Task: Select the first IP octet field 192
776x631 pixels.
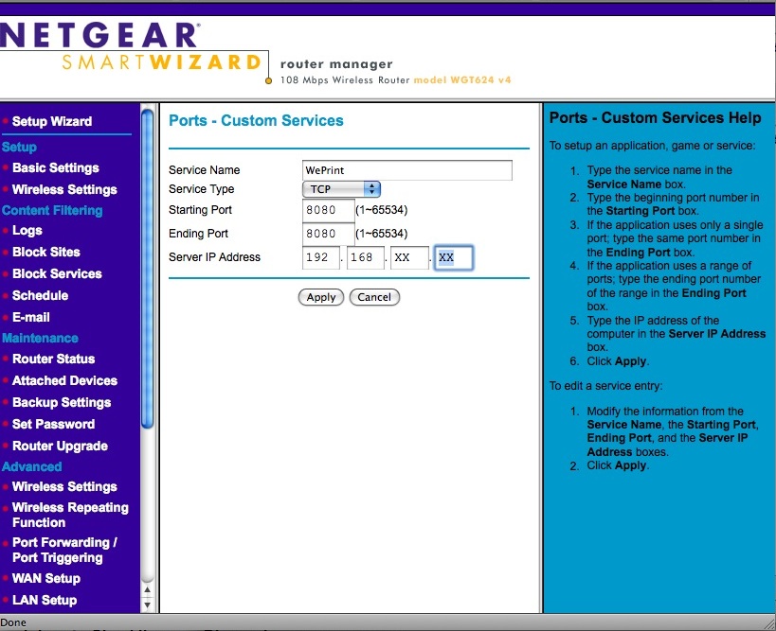Action: pyautogui.click(x=320, y=257)
